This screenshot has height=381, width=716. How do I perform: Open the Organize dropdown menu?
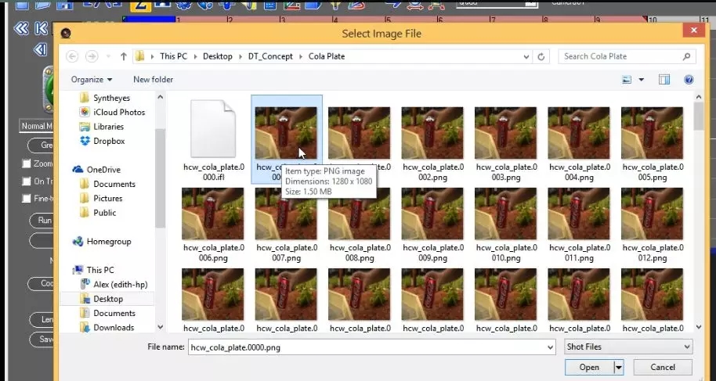92,80
